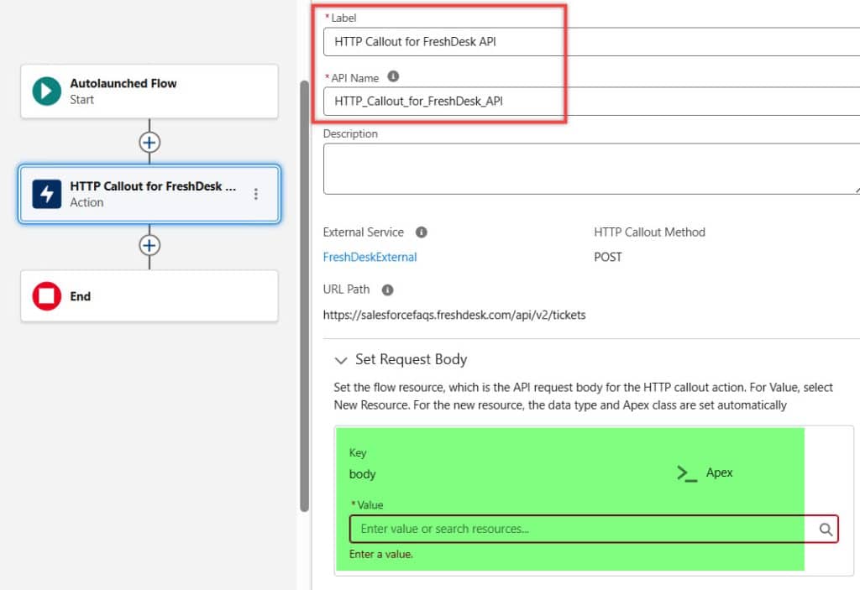860x590 pixels.
Task: Click the Apex type label
Action: point(719,473)
